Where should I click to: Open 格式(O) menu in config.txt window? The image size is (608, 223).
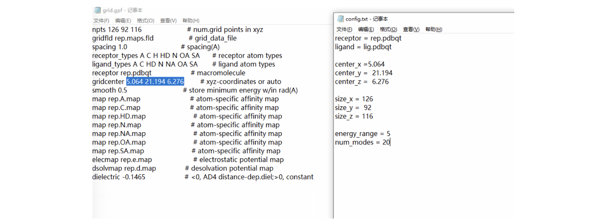388,29
